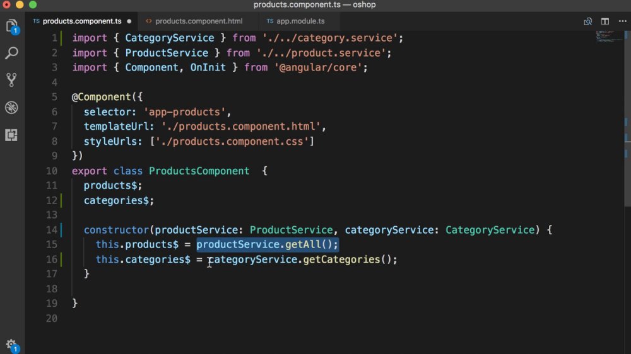This screenshot has width=631, height=354.
Task: Click the './../product.service' import path
Action: tap(321, 53)
